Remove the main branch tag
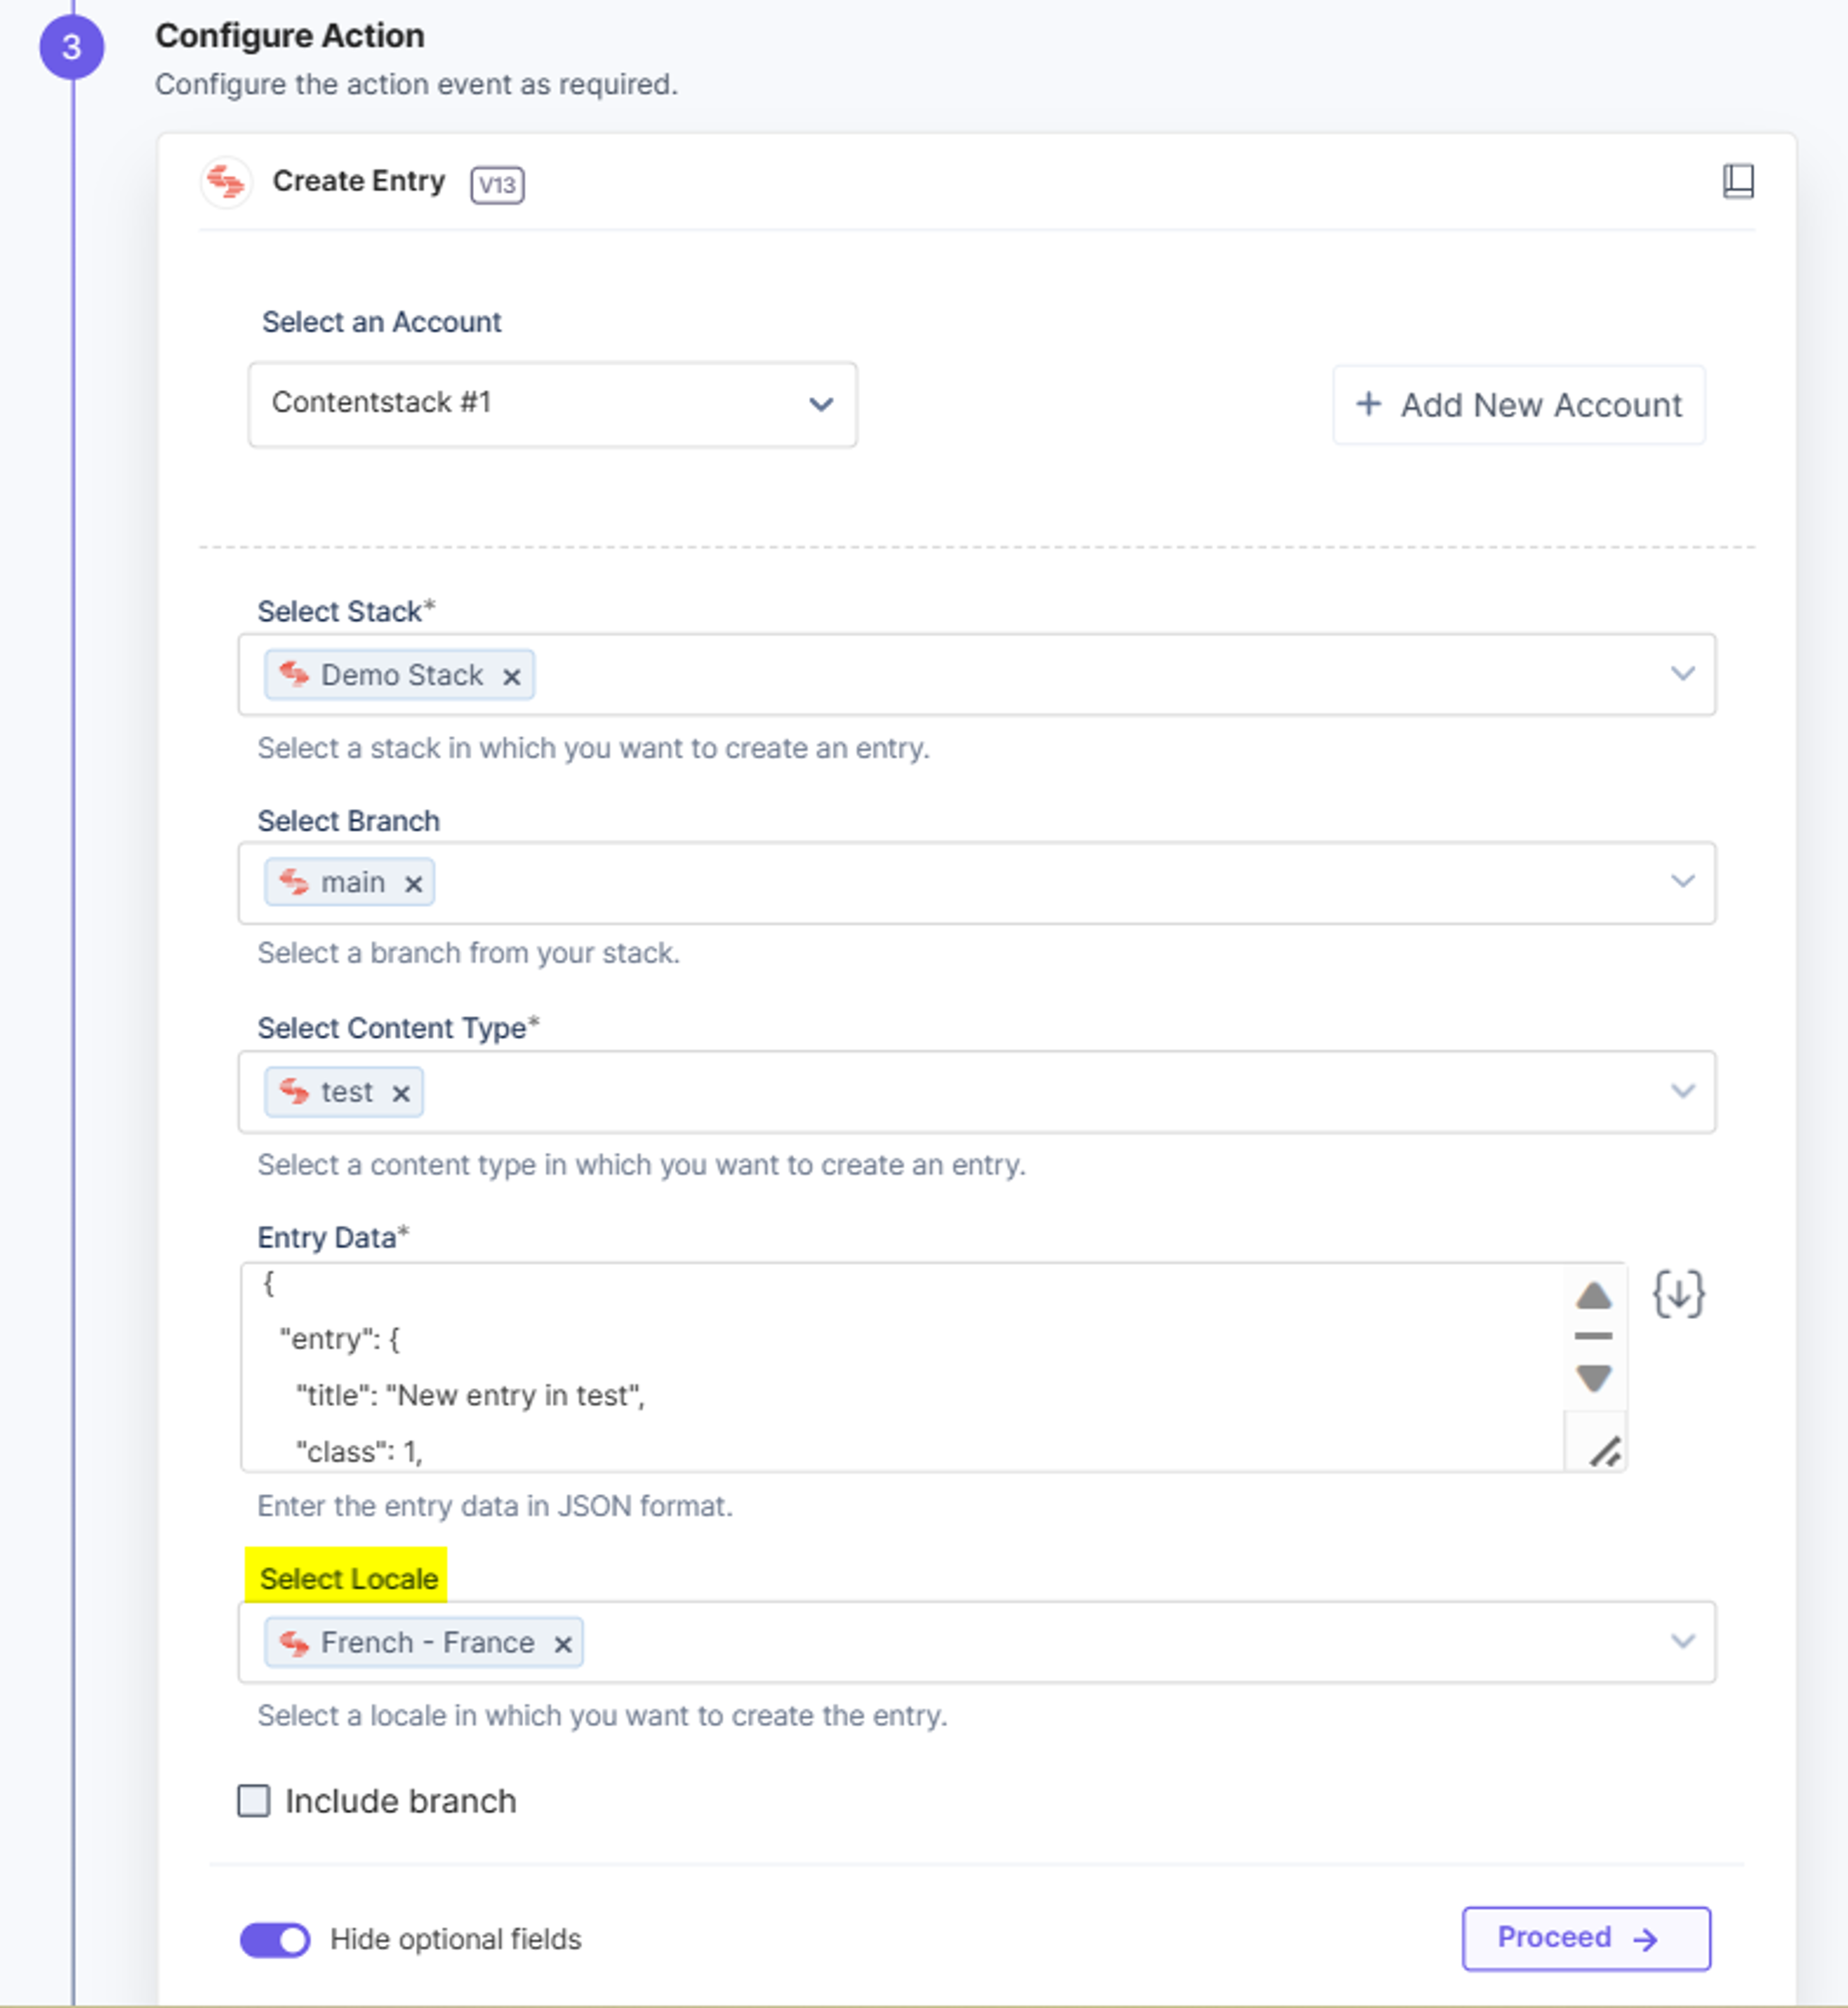This screenshot has width=1848, height=2008. (413, 884)
